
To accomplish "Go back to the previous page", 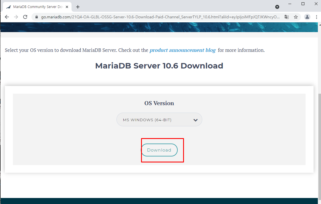I will (x=7, y=17).
